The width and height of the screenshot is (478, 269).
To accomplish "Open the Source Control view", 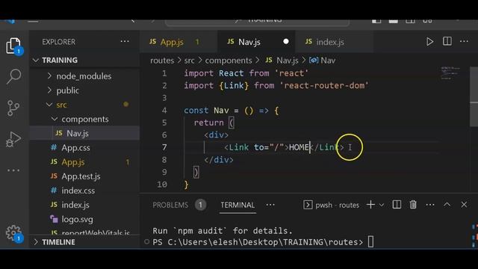I will coord(13,108).
